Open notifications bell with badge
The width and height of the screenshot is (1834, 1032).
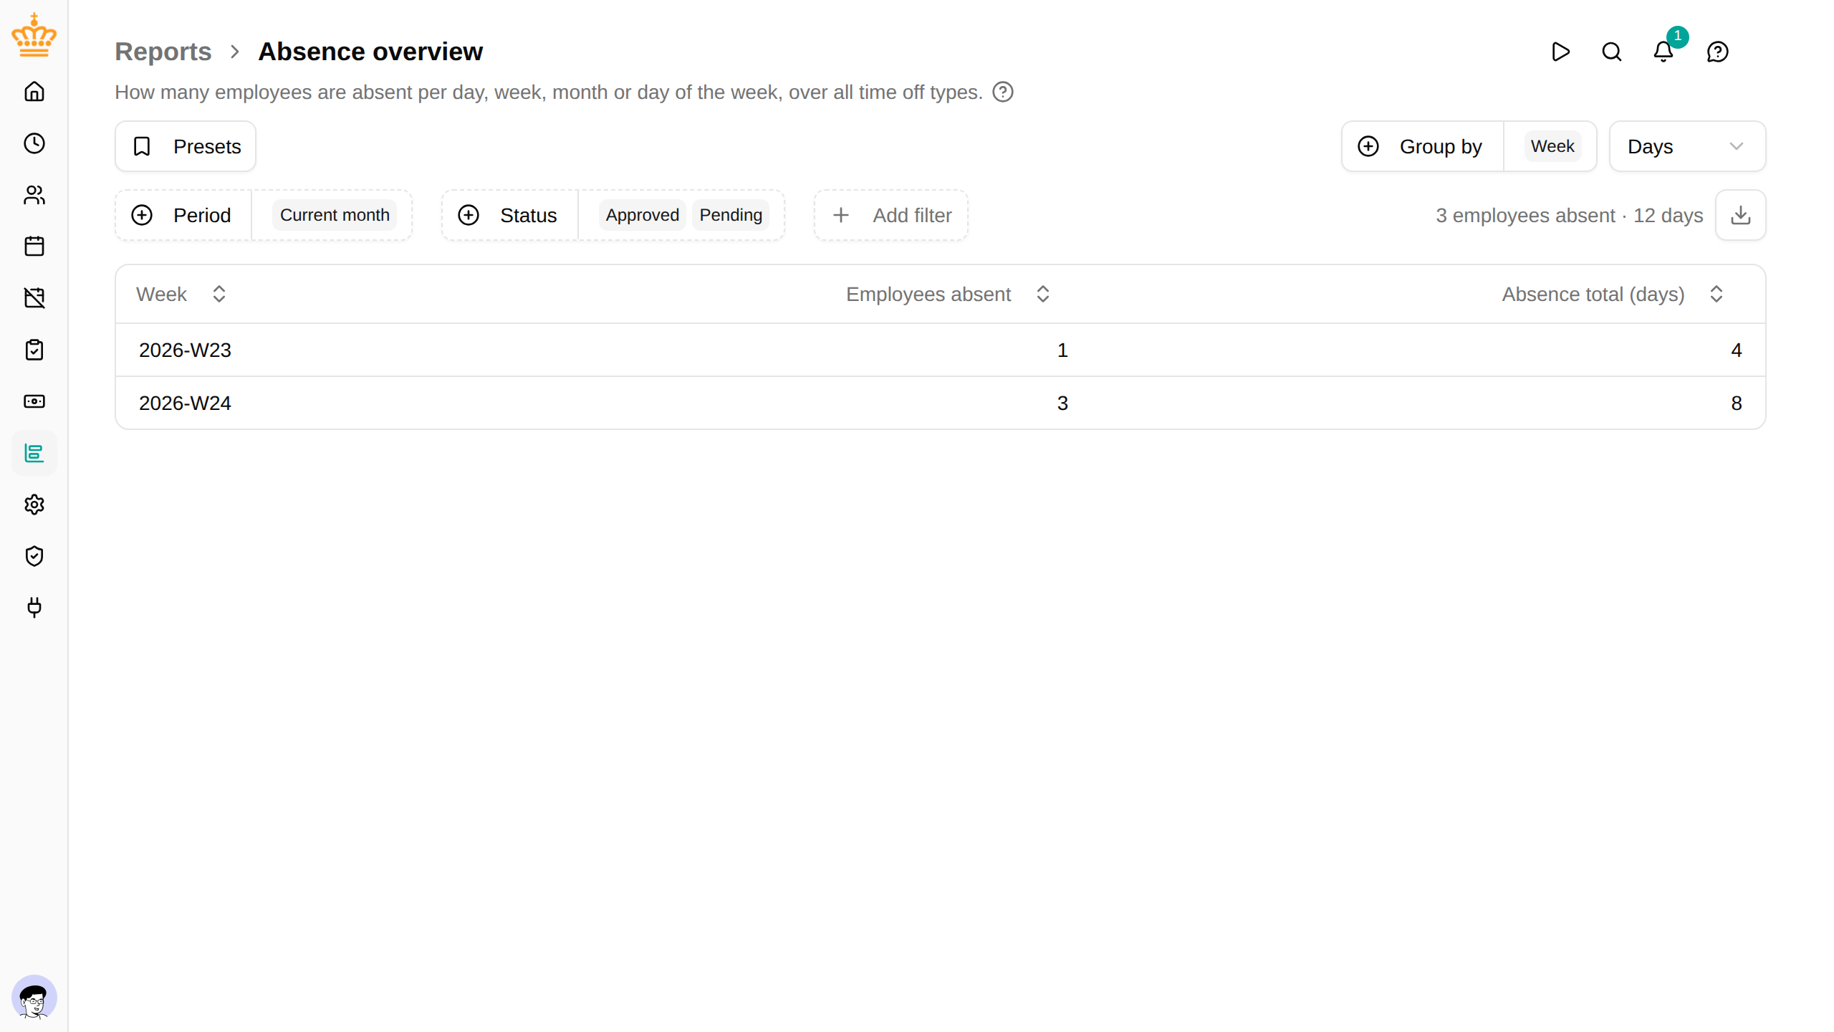click(1663, 52)
